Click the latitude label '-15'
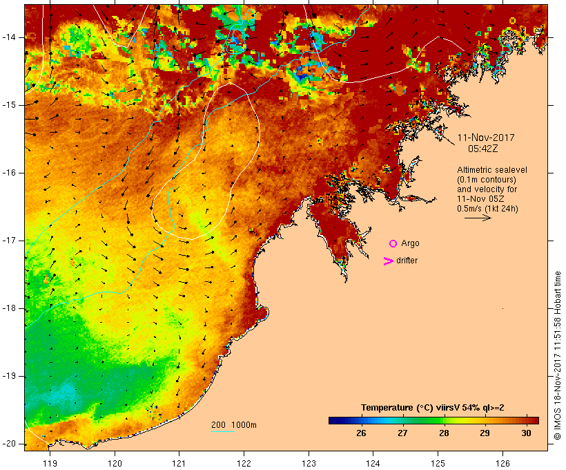Screen dimensions: 566x470 click(9, 105)
